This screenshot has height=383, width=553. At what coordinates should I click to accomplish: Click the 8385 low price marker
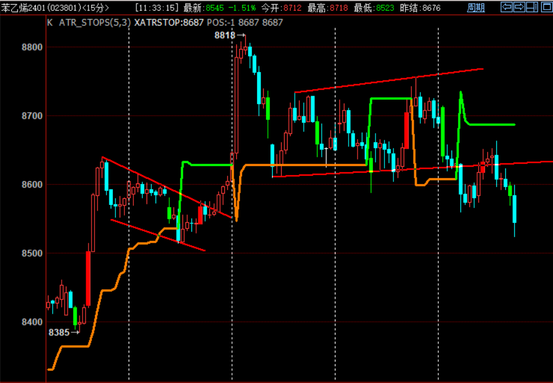(59, 332)
